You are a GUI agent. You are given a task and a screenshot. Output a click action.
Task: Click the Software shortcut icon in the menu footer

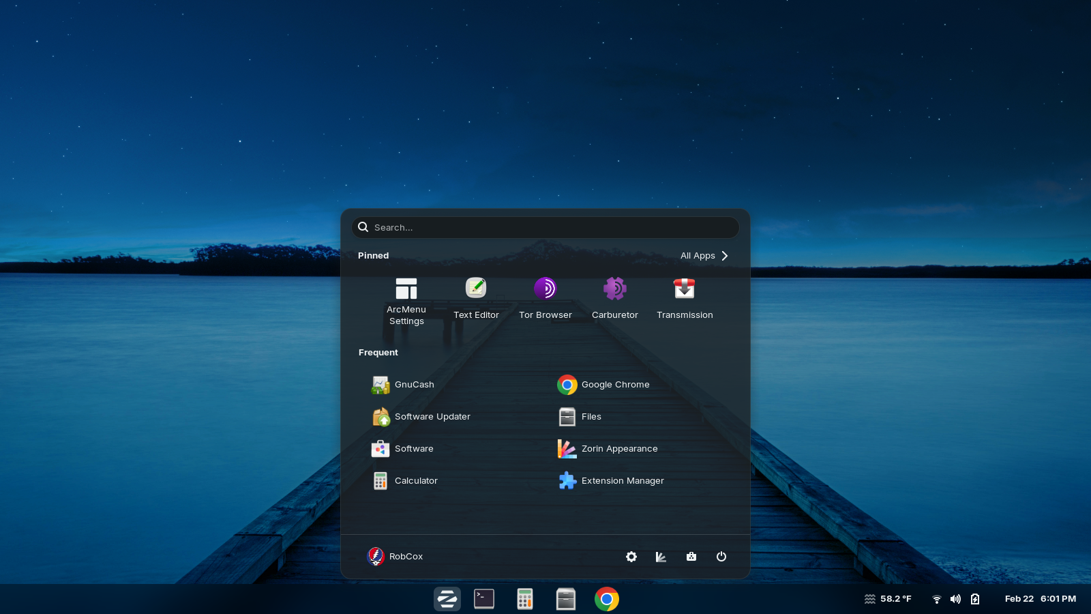(x=691, y=557)
